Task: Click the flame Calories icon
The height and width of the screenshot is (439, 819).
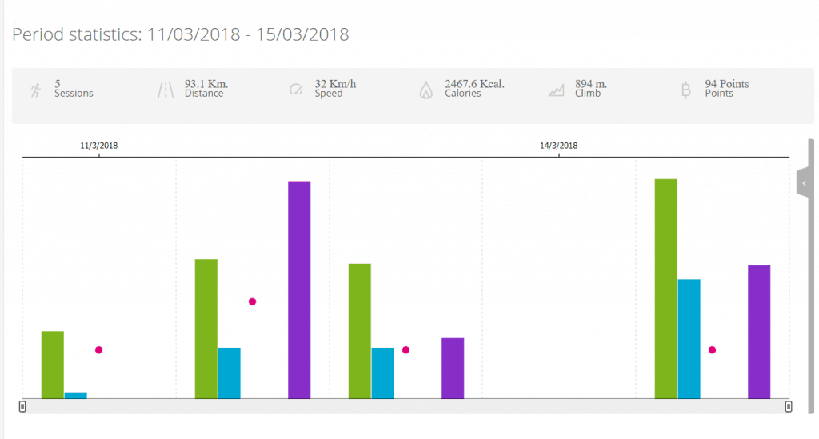Action: click(x=425, y=90)
